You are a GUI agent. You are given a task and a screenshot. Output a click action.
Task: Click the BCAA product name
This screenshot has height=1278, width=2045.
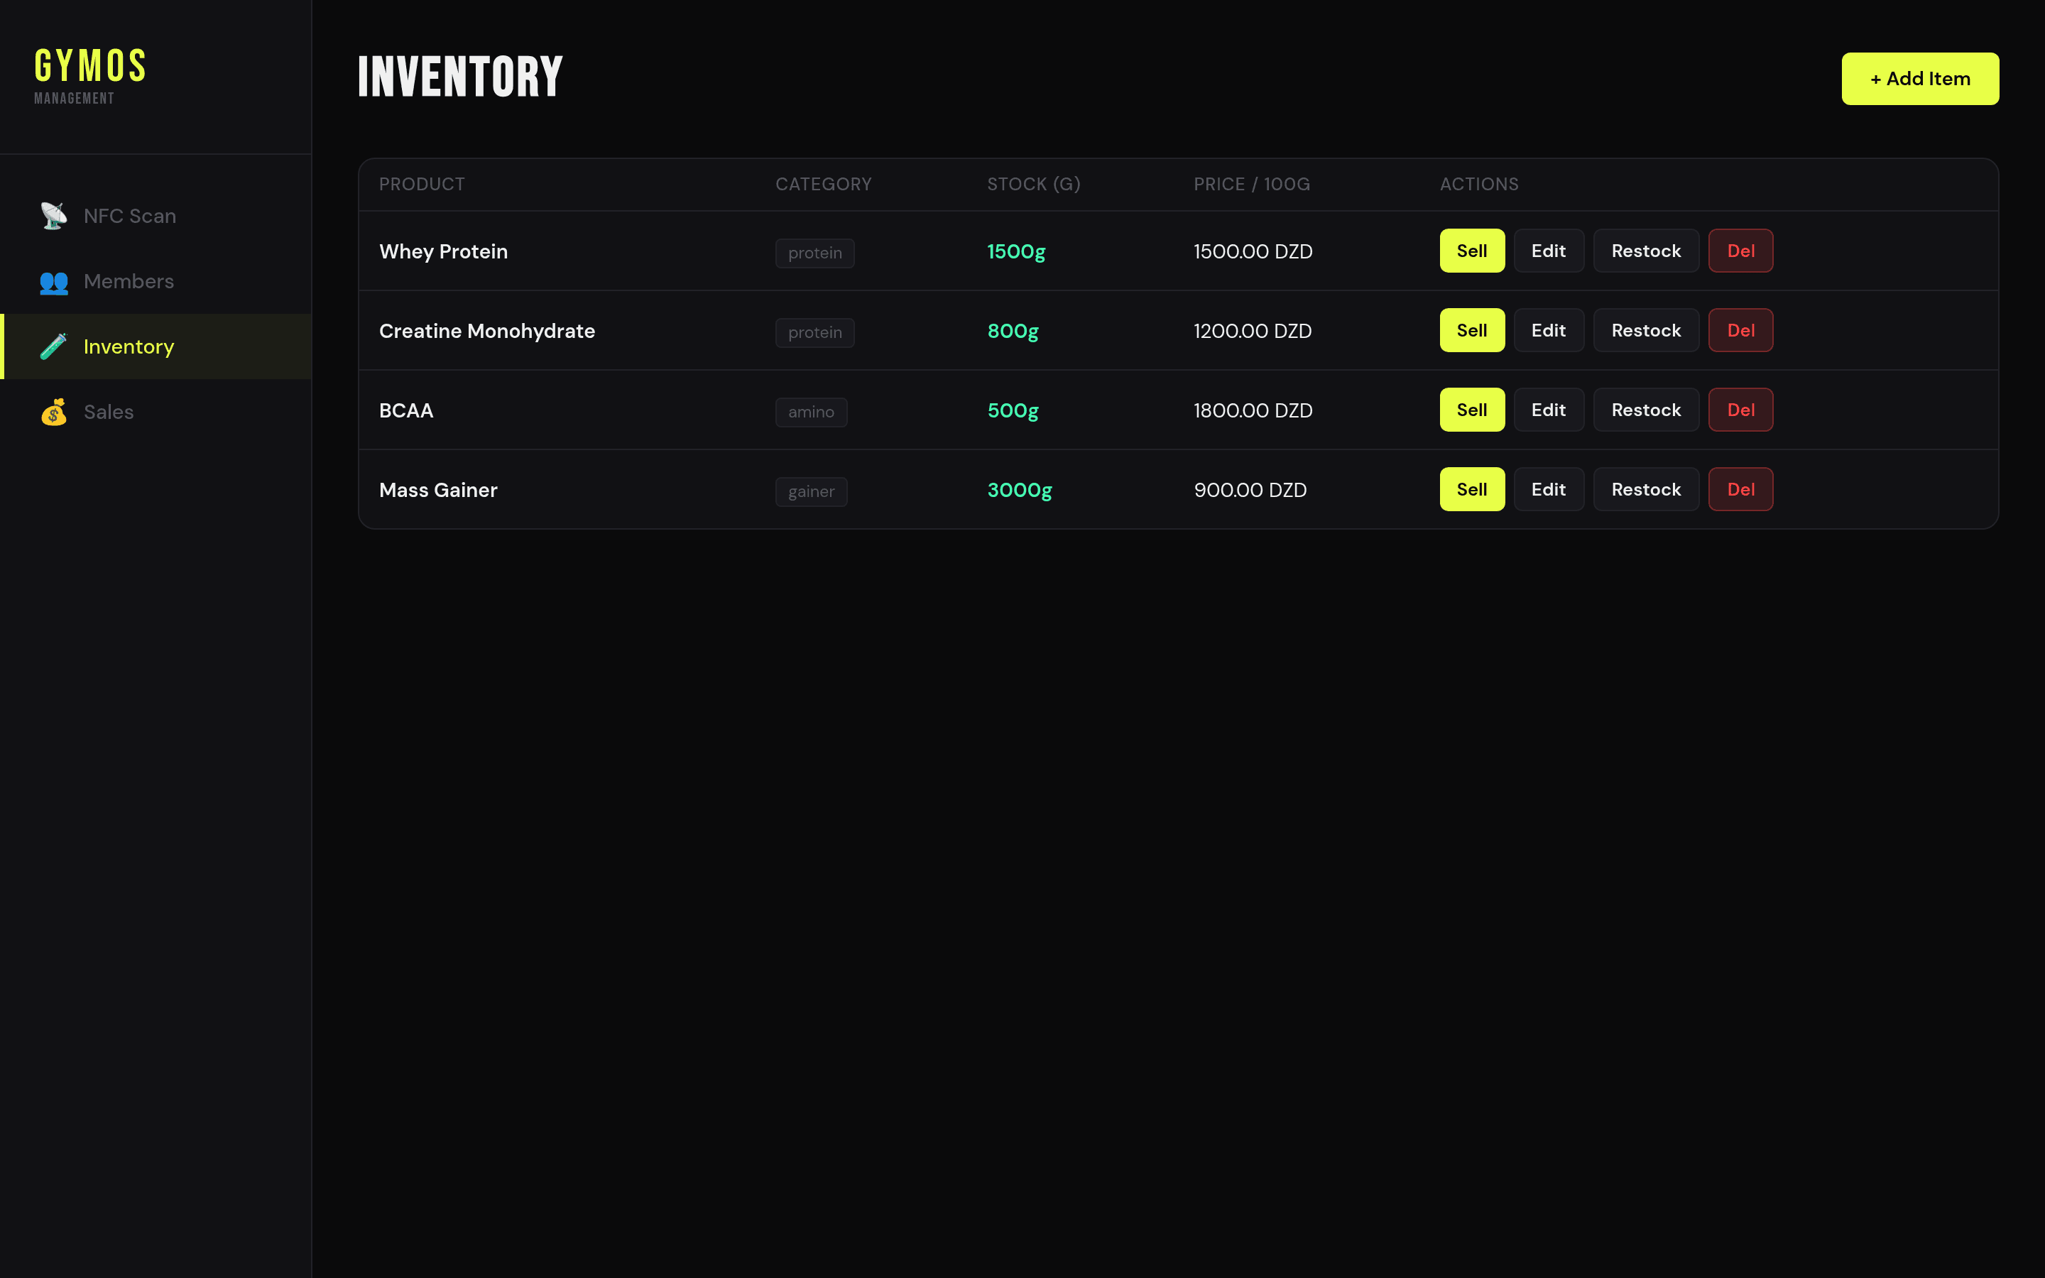406,411
